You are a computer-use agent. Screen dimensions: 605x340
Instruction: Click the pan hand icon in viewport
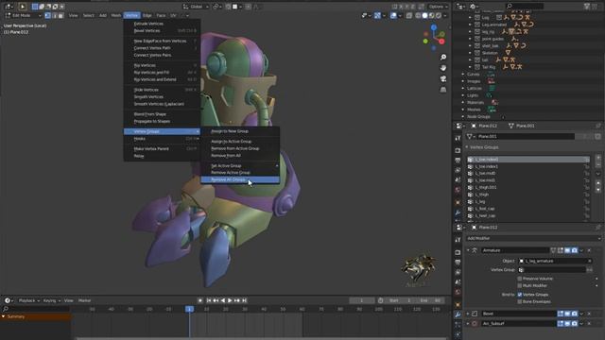(x=443, y=68)
